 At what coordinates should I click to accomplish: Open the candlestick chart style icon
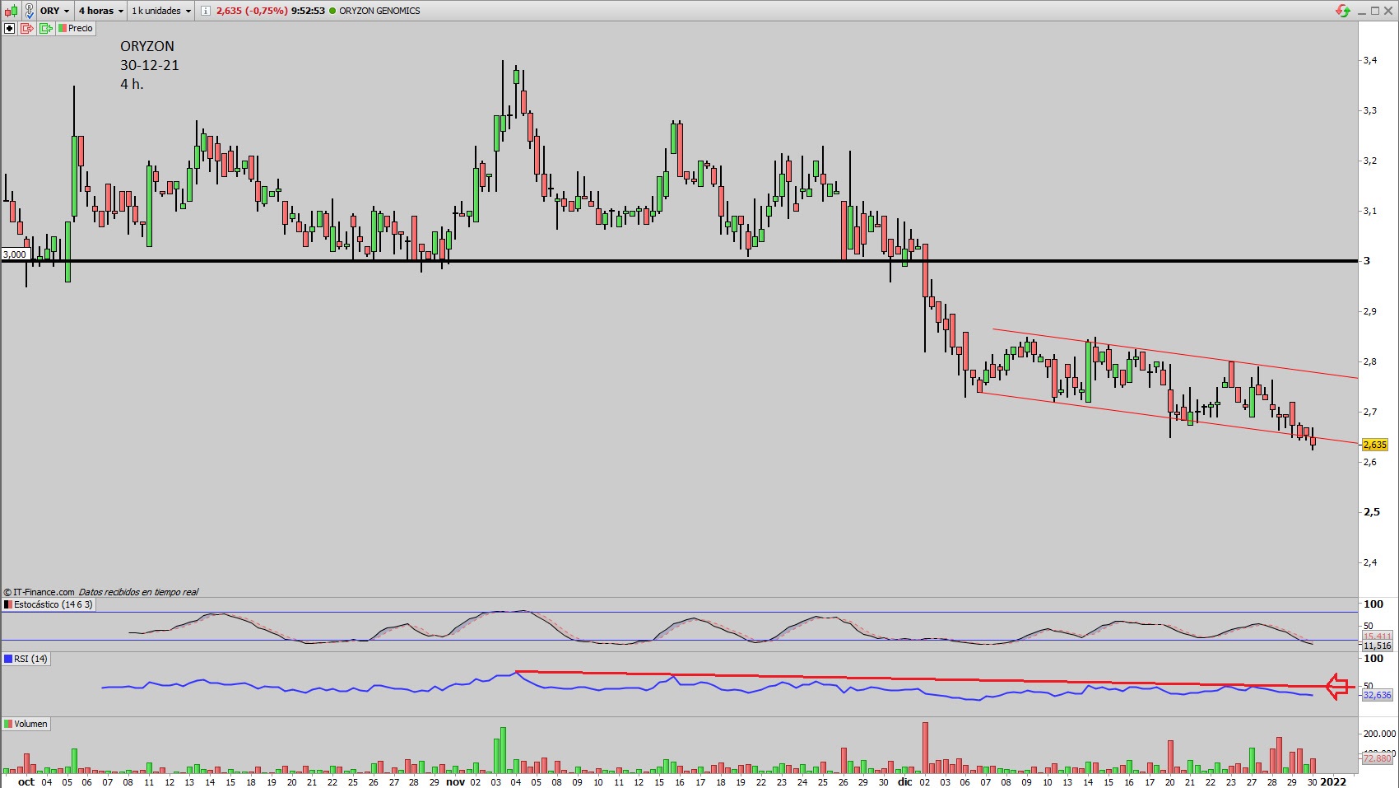(10, 11)
